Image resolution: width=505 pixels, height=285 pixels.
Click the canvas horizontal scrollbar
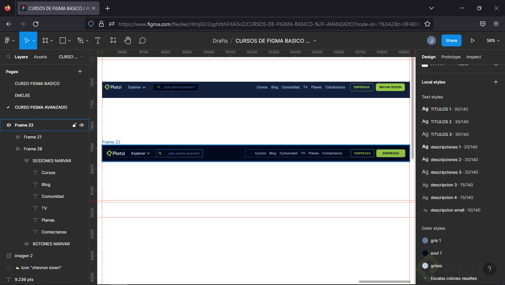384,282
